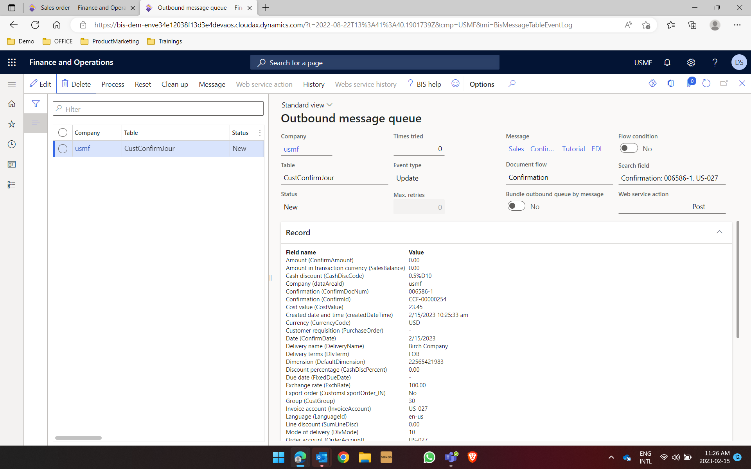Switch to Sales order browser tab
Screen dimensions: 751x469
[83, 8]
